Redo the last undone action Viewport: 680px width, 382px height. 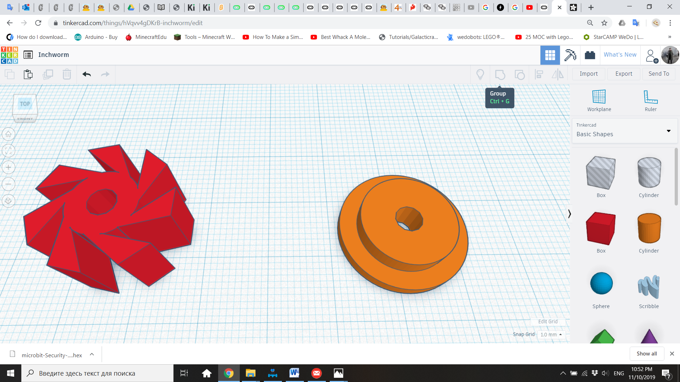pos(105,74)
